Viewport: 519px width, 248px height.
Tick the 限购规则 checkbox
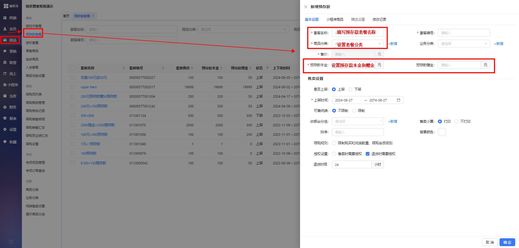coord(334,143)
